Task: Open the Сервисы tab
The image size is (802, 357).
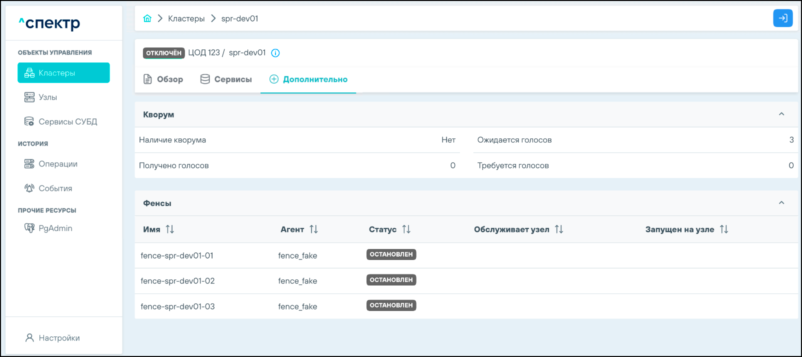Action: (226, 79)
